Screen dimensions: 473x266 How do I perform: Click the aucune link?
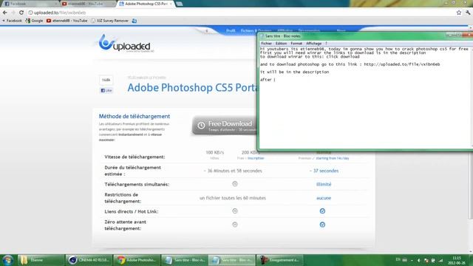pyautogui.click(x=324, y=198)
